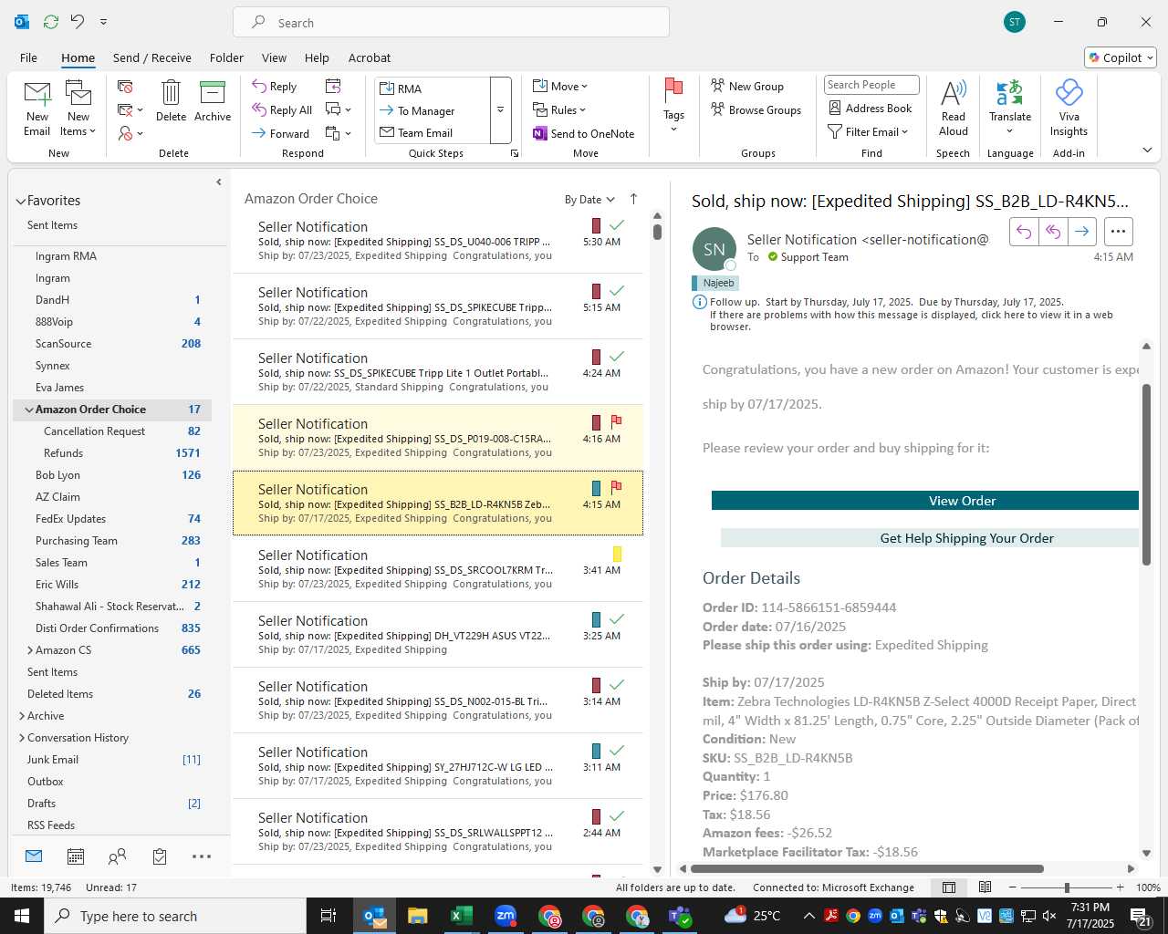Click New Group in Groups section

(x=747, y=86)
